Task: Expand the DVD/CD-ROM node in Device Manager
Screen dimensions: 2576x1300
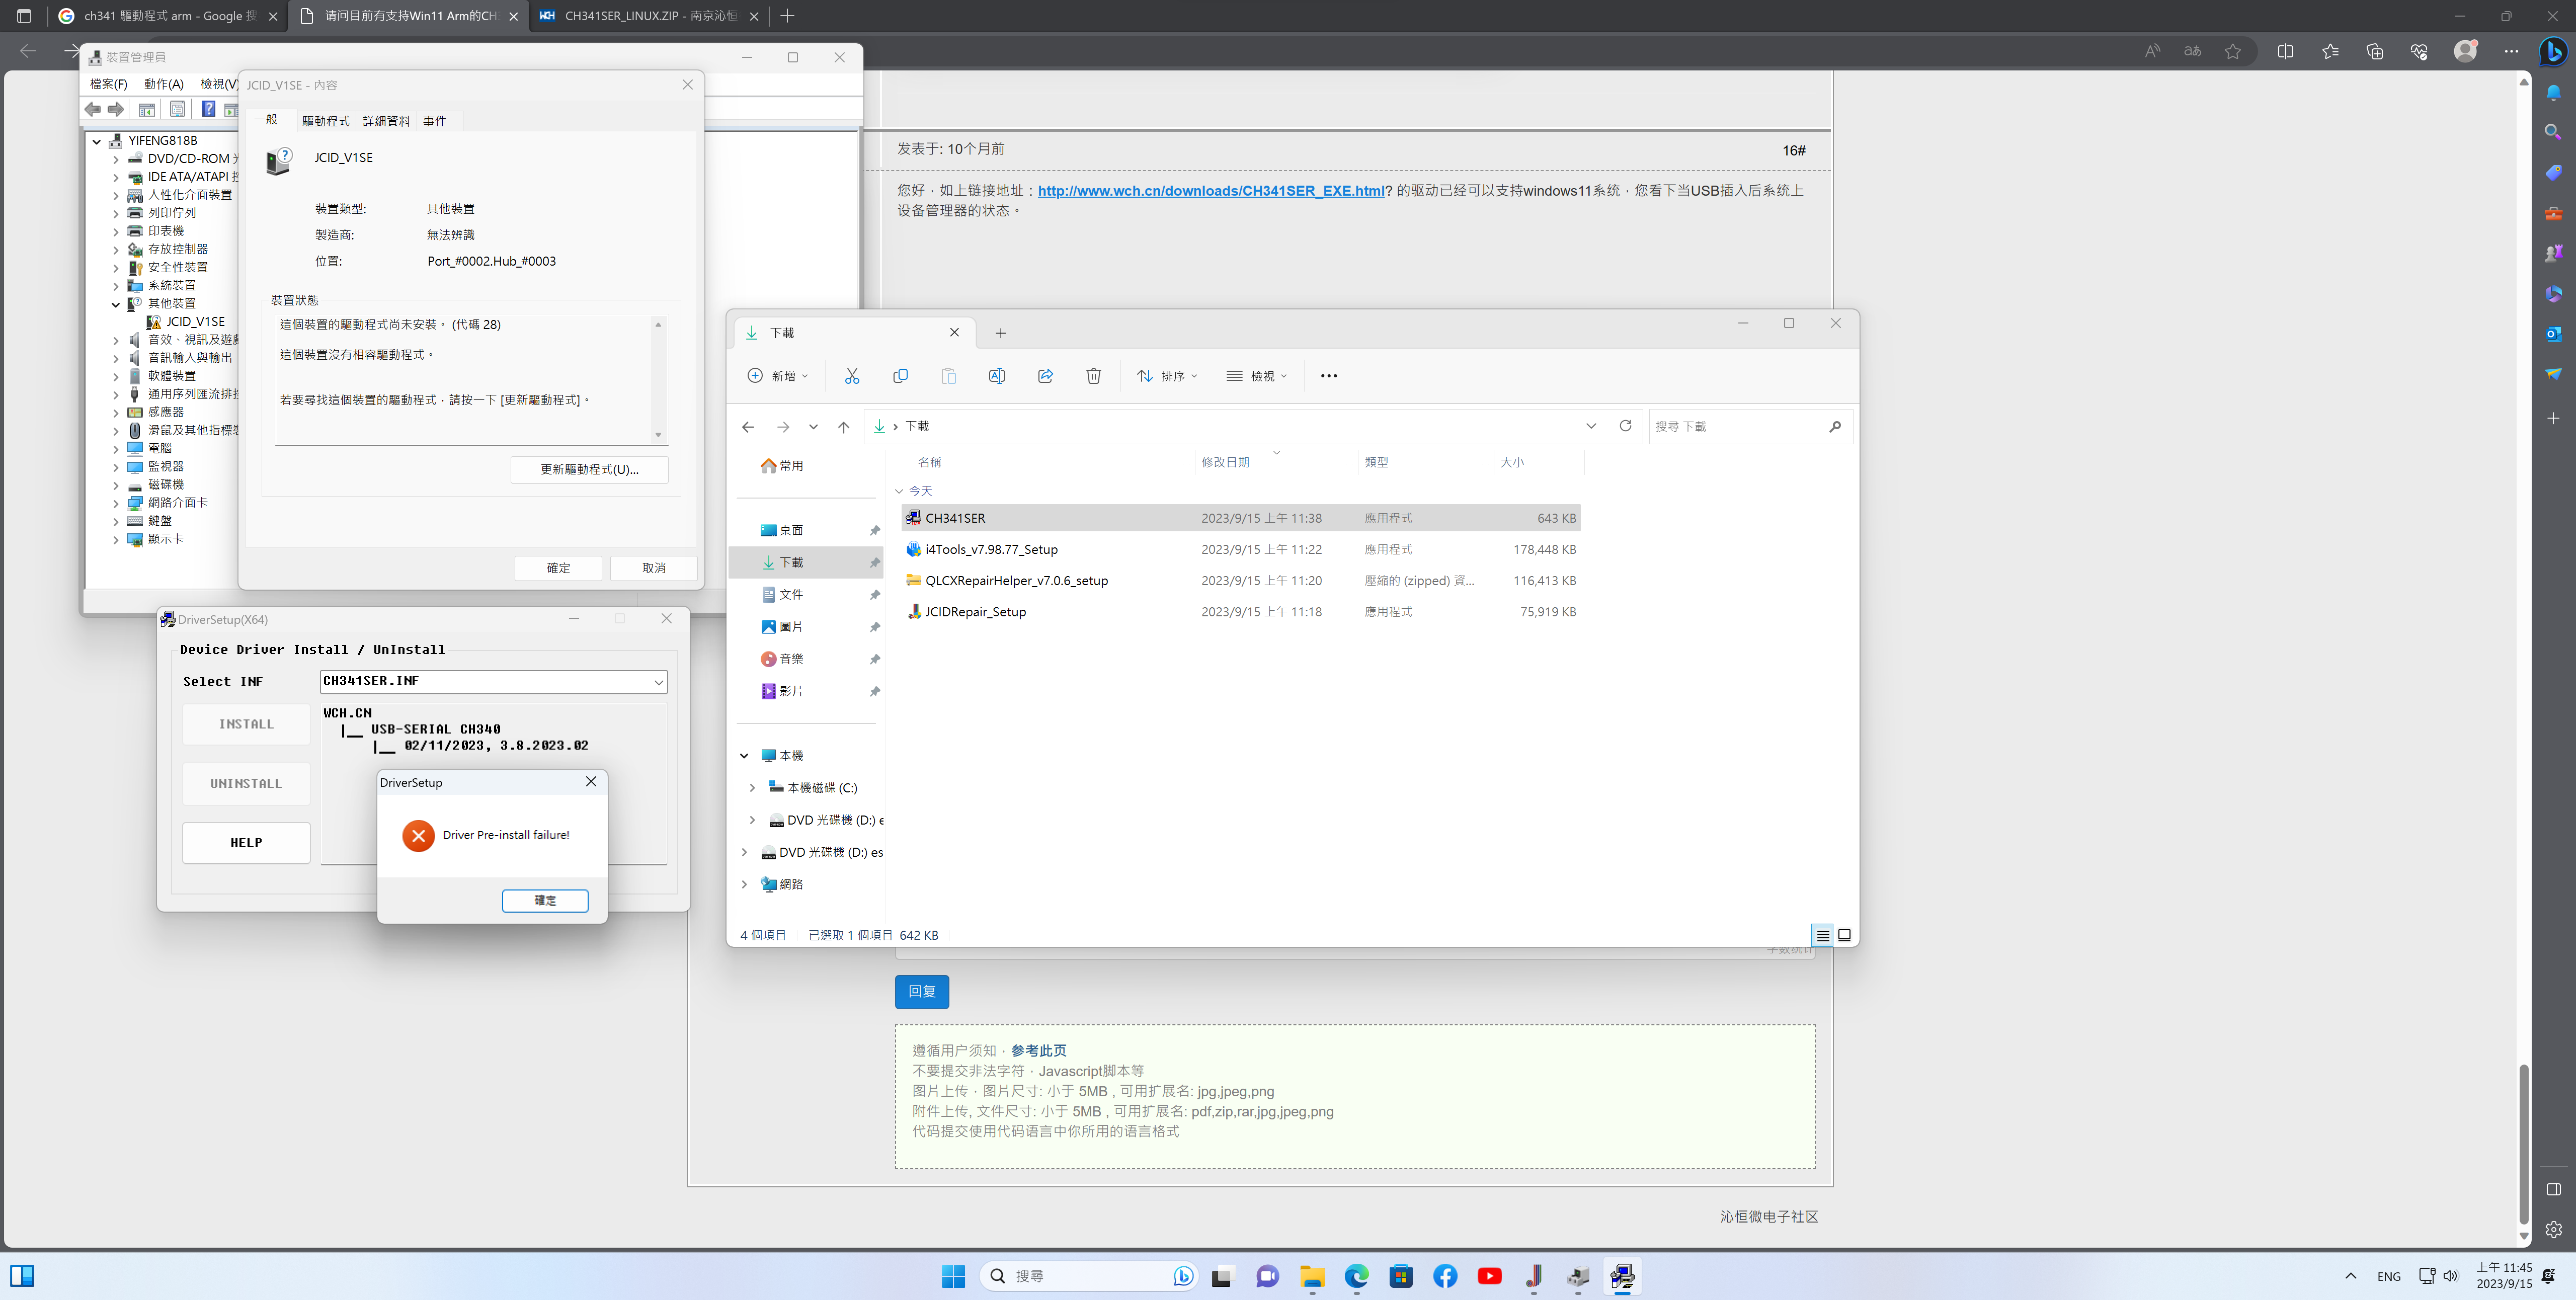Action: pyautogui.click(x=115, y=159)
